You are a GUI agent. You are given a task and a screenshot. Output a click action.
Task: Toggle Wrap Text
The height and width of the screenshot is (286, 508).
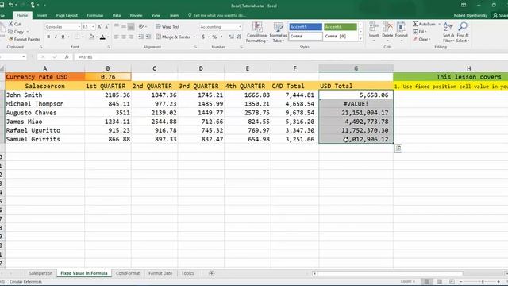click(167, 26)
